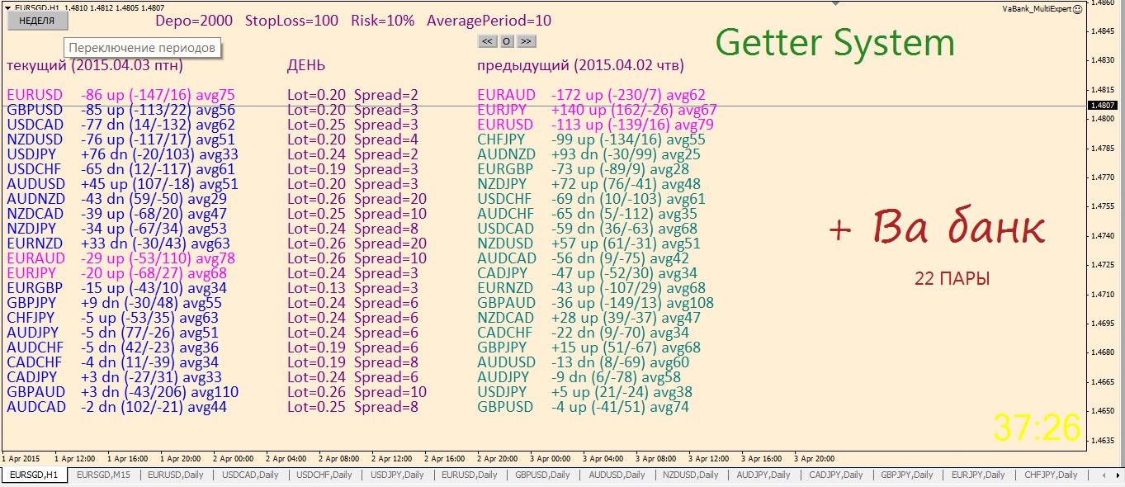Open the CADJPY,Daily chart tab
The image size is (1125, 487).
pyautogui.click(x=836, y=475)
